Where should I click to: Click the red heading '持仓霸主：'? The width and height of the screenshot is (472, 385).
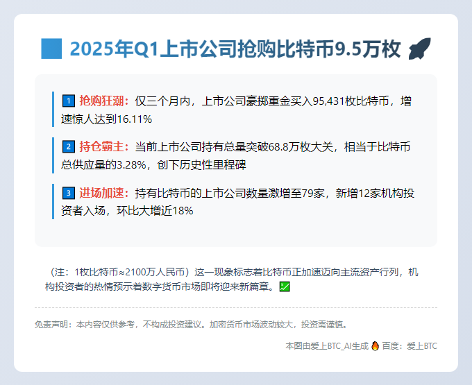(x=104, y=147)
